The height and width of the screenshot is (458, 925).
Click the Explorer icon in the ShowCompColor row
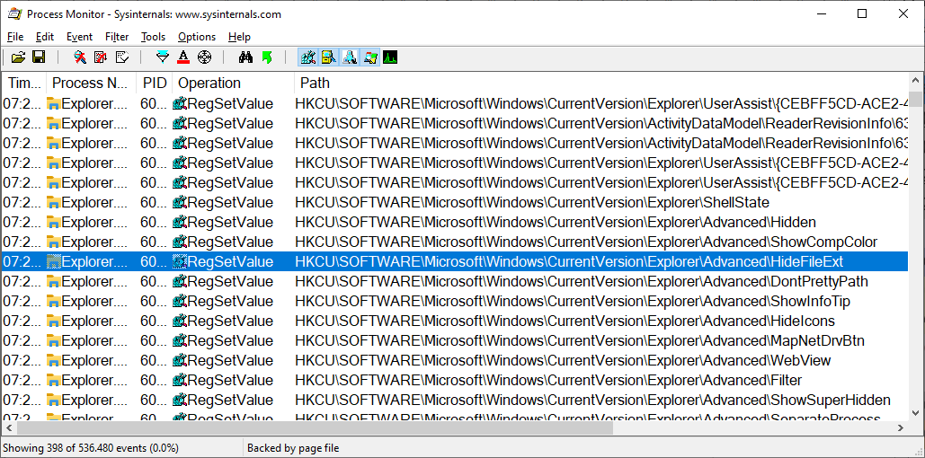click(54, 242)
